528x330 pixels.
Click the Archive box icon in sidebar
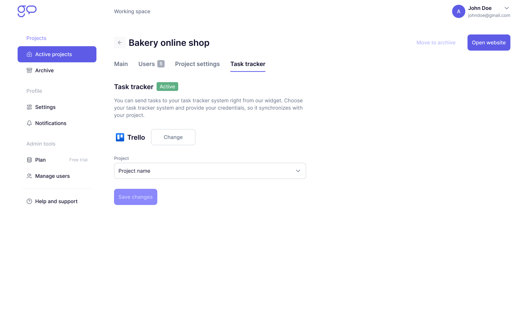pos(29,70)
